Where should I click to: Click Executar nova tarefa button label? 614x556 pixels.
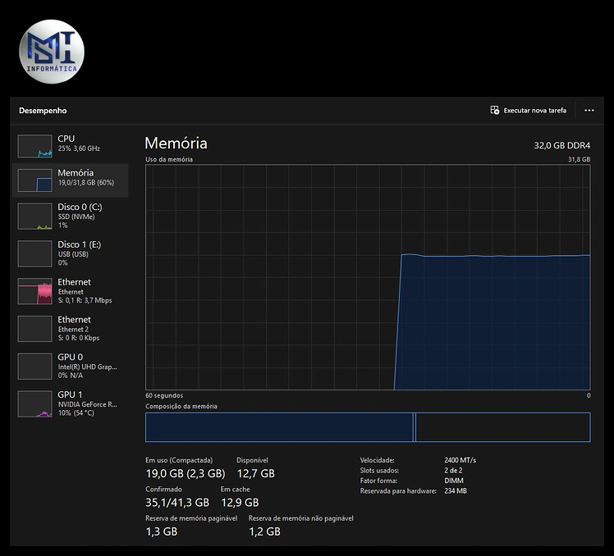tap(535, 111)
